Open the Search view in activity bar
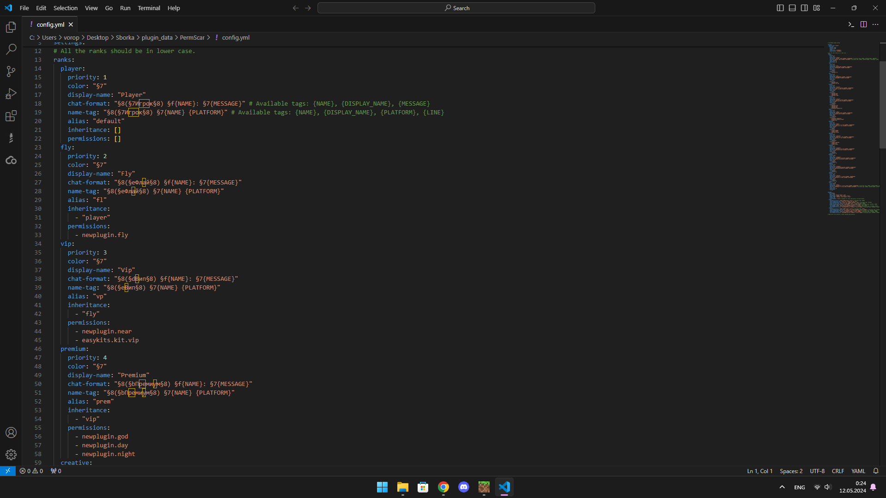 pos(11,49)
